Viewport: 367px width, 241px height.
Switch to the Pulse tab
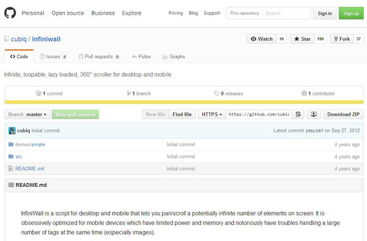[x=141, y=56]
